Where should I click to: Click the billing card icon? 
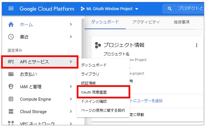pos(11,74)
